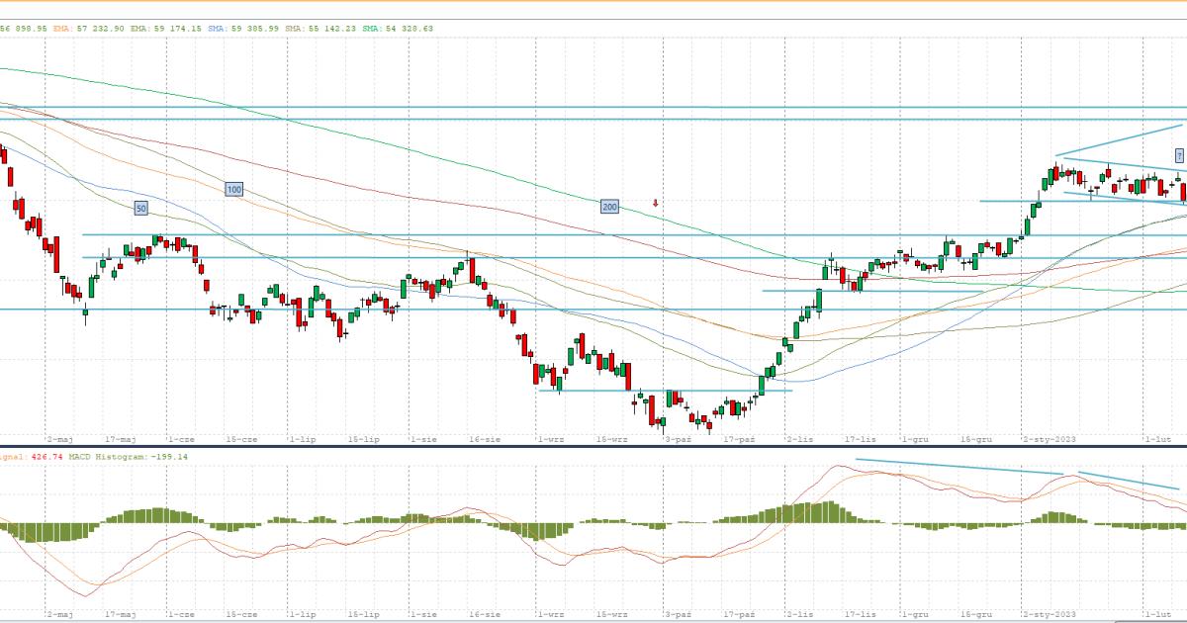Click 2-sty-2023 on the price chart date axis

(1050, 437)
